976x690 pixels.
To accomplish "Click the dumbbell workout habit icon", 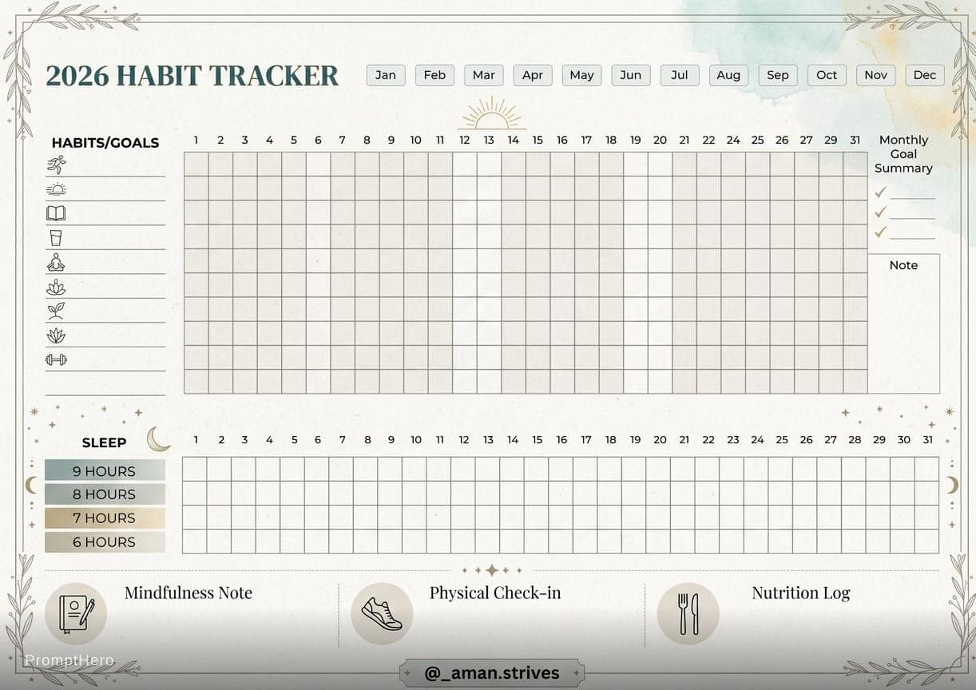I will (56, 359).
